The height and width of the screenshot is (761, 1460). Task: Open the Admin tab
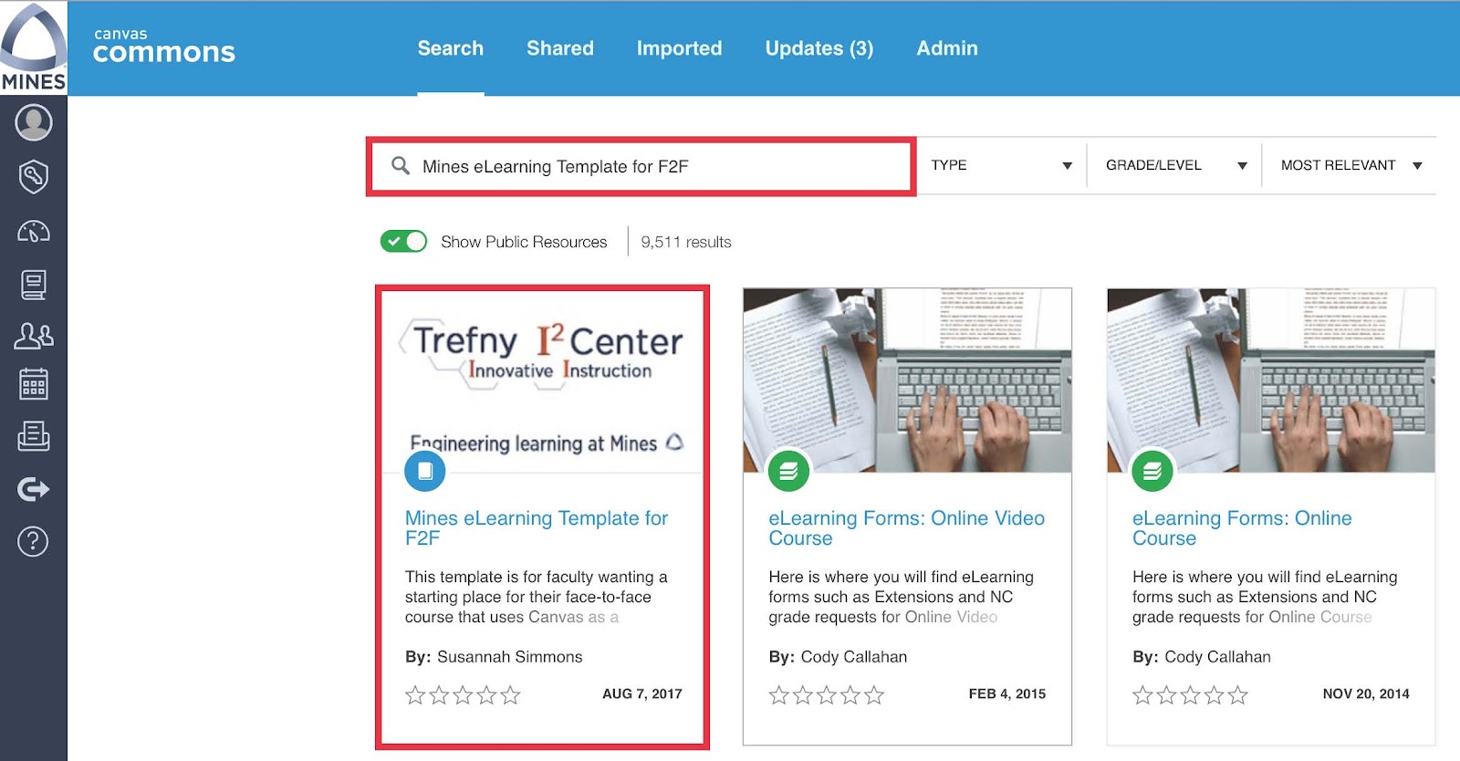coord(947,48)
